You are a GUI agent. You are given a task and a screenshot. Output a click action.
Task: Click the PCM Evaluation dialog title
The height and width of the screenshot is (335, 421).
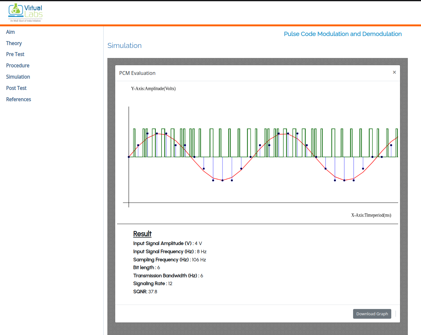click(137, 73)
